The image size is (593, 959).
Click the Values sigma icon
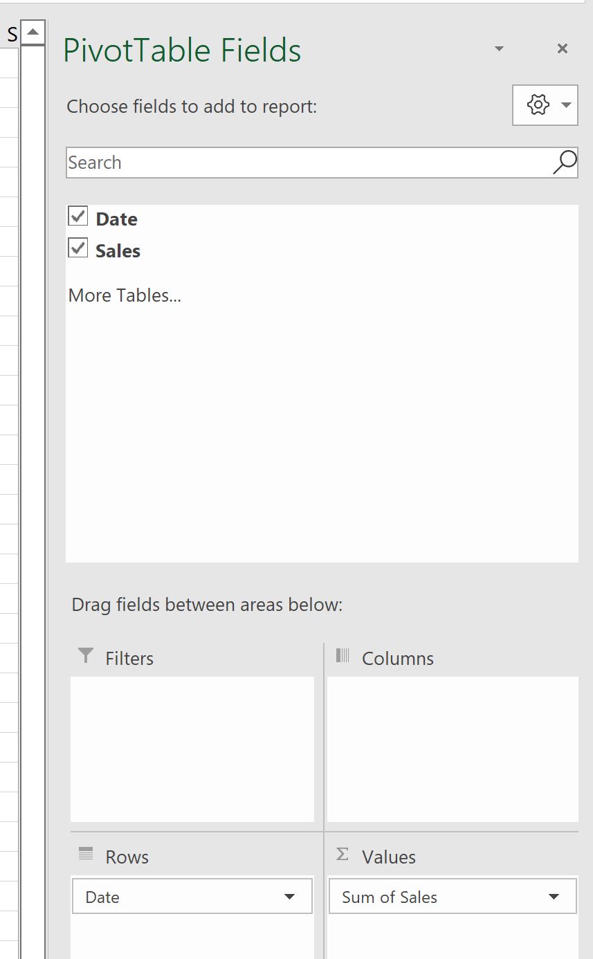343,855
